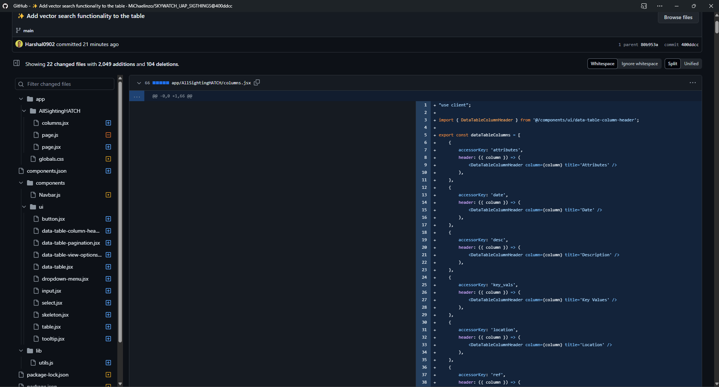
Task: Click the added icon beside select.jsx
Action: [108, 303]
